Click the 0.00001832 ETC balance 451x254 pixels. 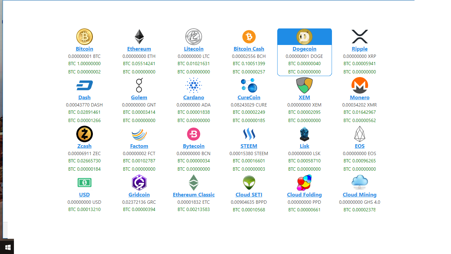(194, 202)
